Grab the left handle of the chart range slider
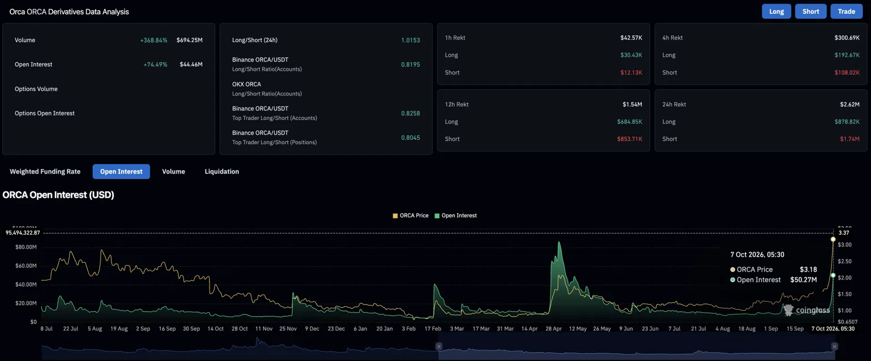The height and width of the screenshot is (361, 871). point(438,347)
